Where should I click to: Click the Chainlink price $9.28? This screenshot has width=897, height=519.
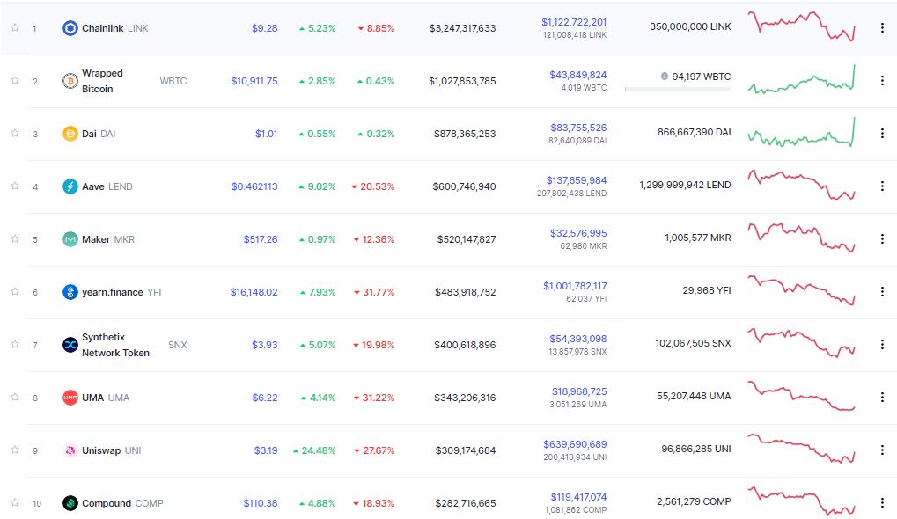pos(264,28)
